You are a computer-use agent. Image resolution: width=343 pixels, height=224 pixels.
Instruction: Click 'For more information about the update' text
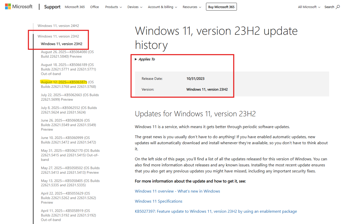tap(190, 181)
